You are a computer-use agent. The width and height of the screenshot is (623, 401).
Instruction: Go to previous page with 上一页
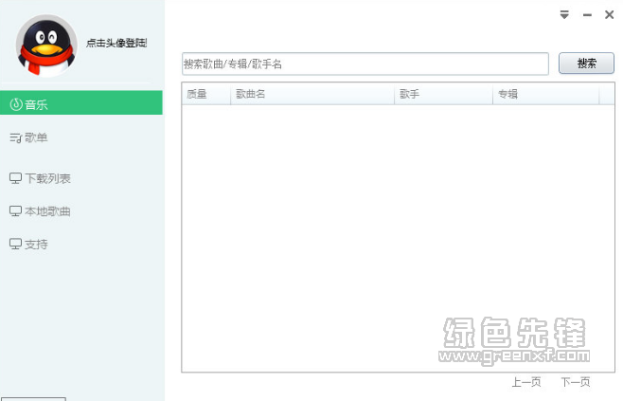[526, 382]
